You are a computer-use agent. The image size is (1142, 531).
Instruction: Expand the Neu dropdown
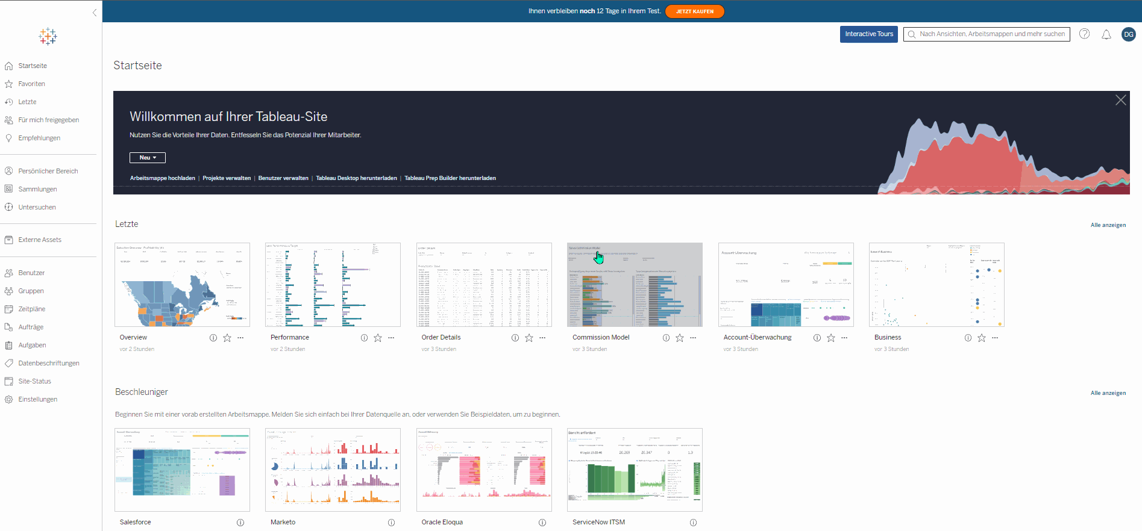[148, 158]
